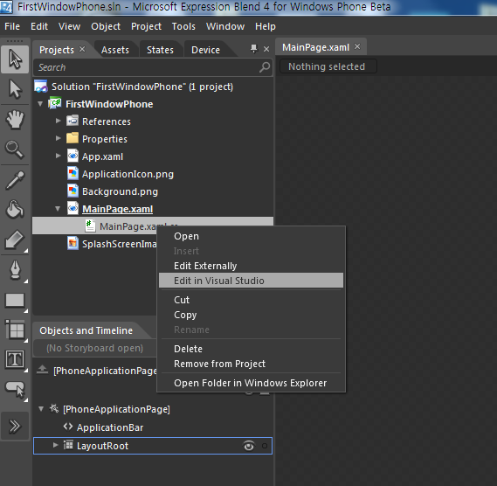Open the Edit menu
The width and height of the screenshot is (497, 486).
click(39, 26)
